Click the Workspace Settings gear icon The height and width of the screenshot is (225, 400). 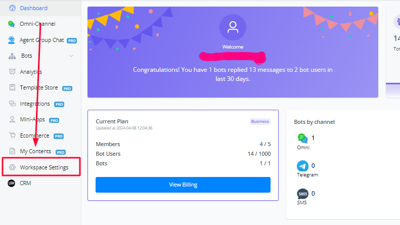[12, 167]
